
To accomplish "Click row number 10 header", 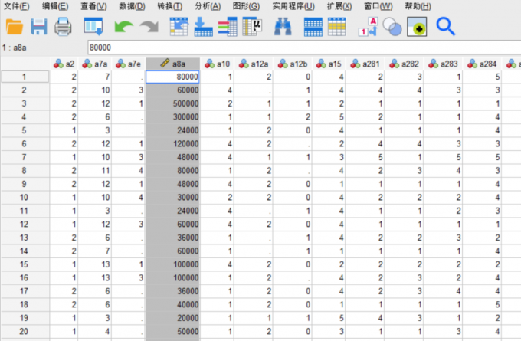I will 24,197.
